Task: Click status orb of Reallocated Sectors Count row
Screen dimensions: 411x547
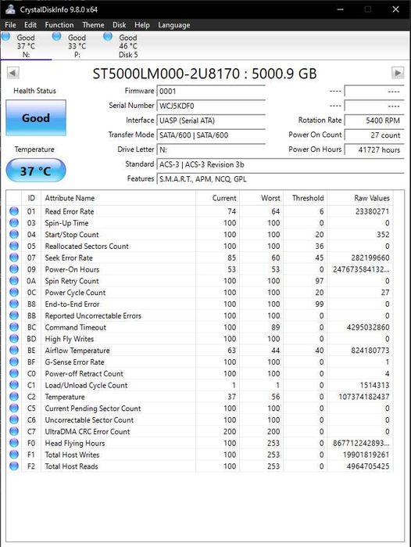Action: pyautogui.click(x=14, y=246)
